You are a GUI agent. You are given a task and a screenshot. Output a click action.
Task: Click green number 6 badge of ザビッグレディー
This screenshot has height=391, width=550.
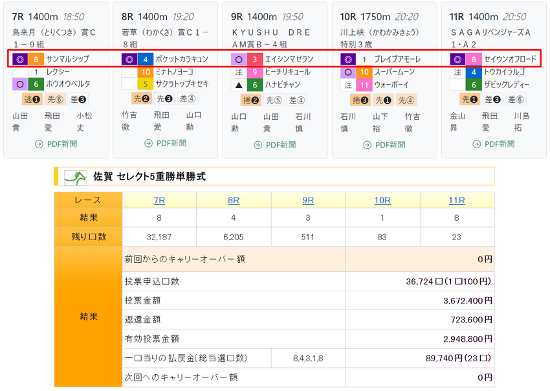tap(474, 85)
